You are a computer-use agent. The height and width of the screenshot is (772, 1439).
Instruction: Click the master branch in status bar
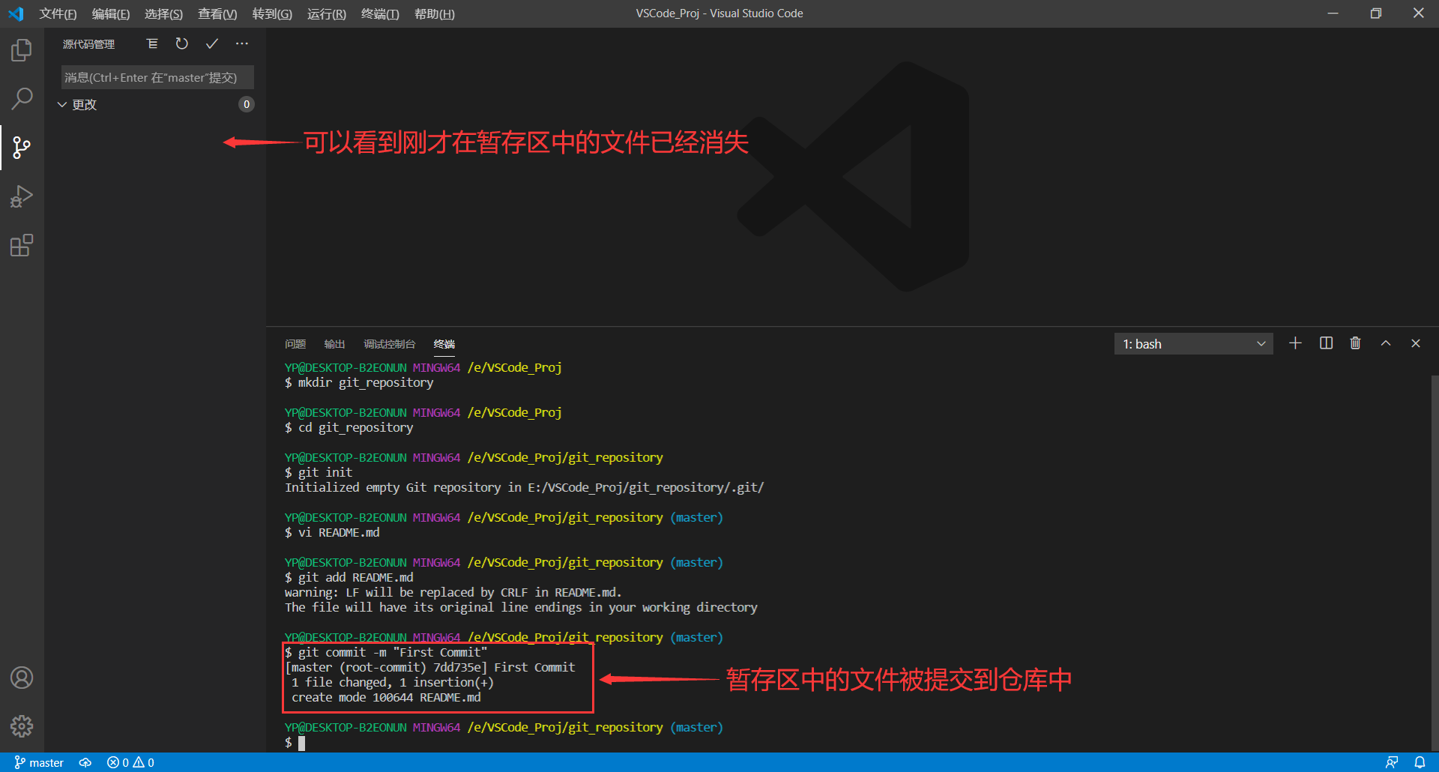(39, 762)
